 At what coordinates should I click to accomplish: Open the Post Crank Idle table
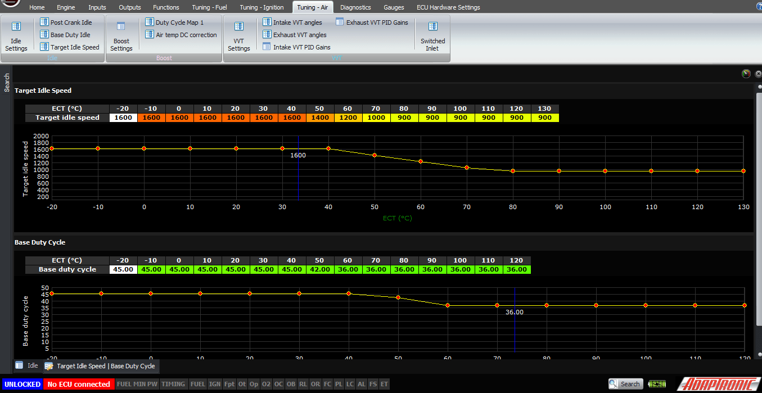[x=69, y=22]
